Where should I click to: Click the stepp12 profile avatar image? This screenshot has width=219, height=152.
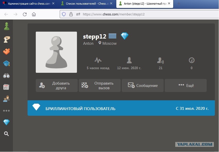pyautogui.click(x=56, y=52)
